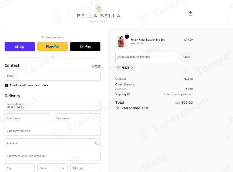Open the shopping bag cart icon
233x172 pixels.
click(190, 13)
